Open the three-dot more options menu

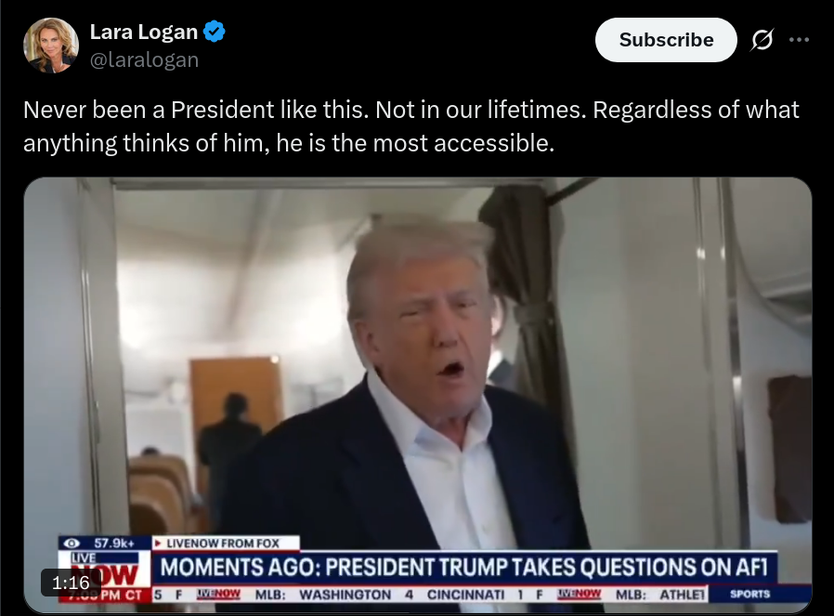(x=799, y=40)
